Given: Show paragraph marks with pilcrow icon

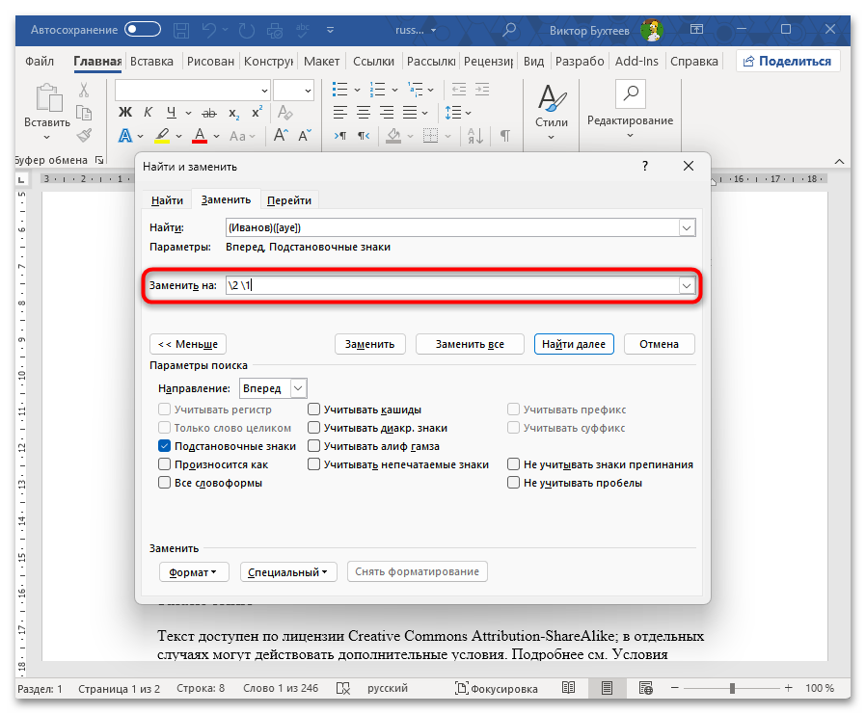Looking at the screenshot, I should [503, 136].
